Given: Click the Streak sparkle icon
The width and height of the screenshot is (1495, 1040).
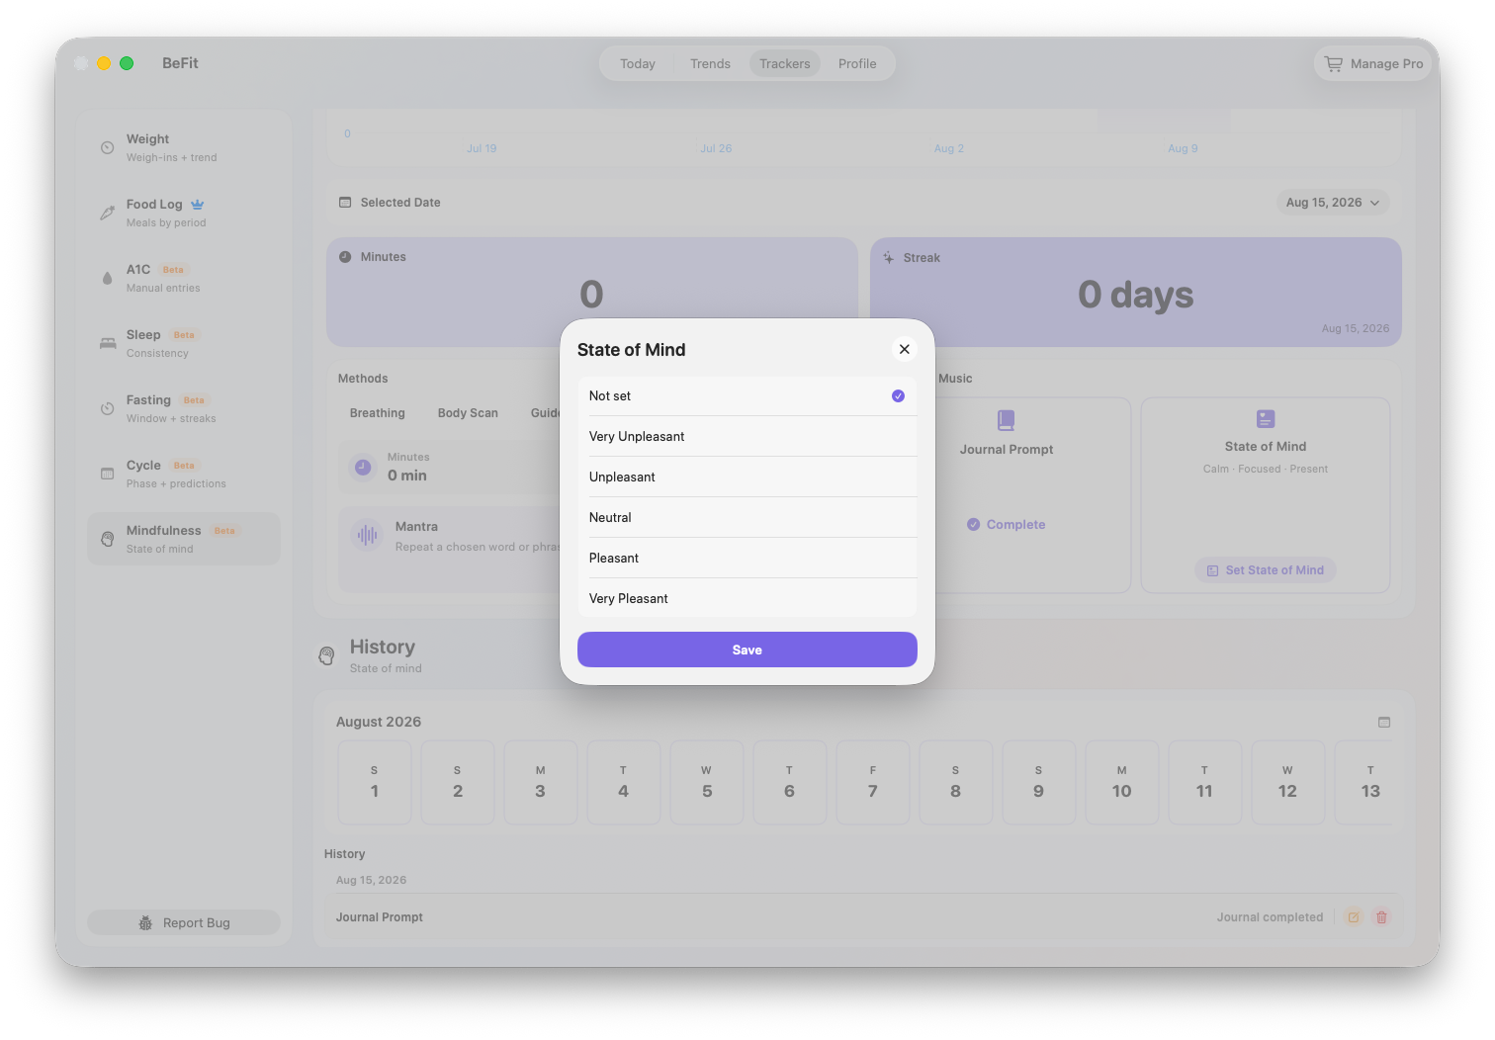Looking at the screenshot, I should pyautogui.click(x=888, y=258).
